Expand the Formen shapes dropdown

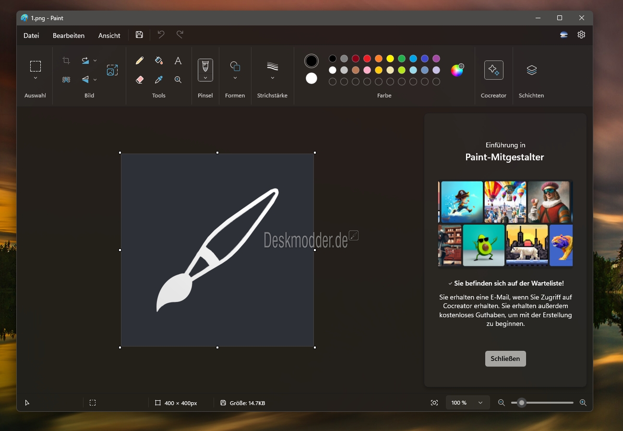click(235, 78)
